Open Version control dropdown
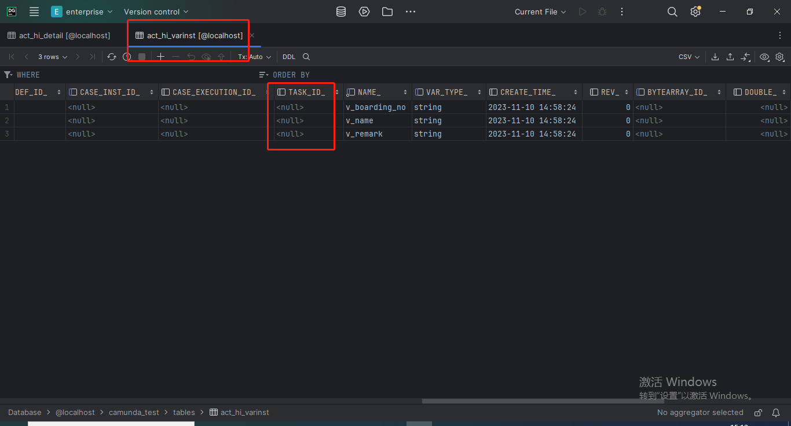 156,12
